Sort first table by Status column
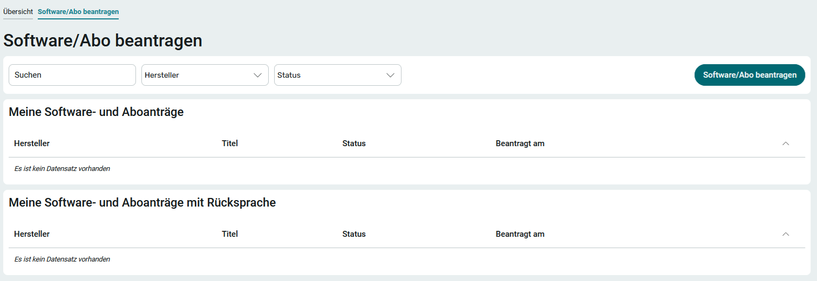The height and width of the screenshot is (281, 817). click(x=354, y=143)
